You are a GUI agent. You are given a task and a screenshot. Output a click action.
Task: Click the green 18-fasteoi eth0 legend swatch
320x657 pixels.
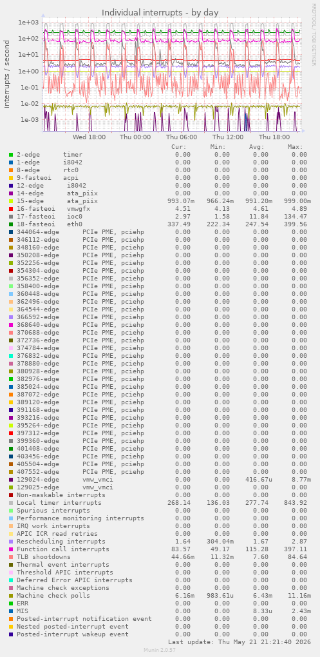pos(11,224)
